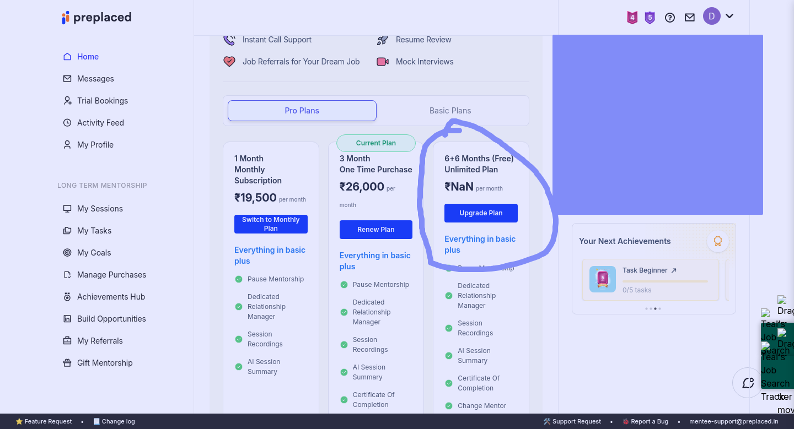This screenshot has height=429, width=794.
Task: Click the Gift Mentorship gift icon
Action: (67, 363)
